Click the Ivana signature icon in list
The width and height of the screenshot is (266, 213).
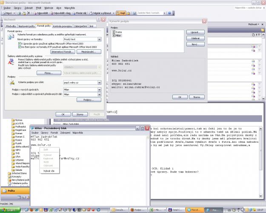(x=114, y=32)
